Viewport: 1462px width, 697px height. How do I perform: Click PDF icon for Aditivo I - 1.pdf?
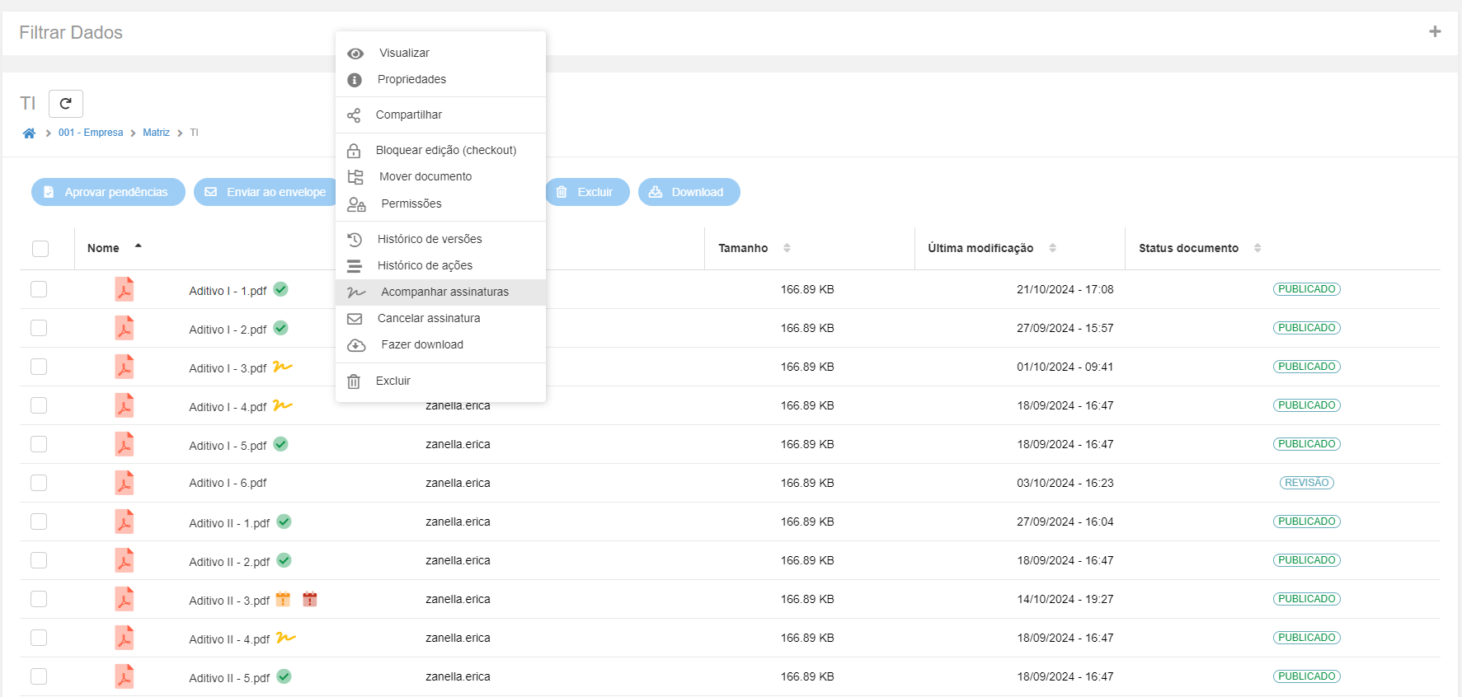(x=125, y=289)
